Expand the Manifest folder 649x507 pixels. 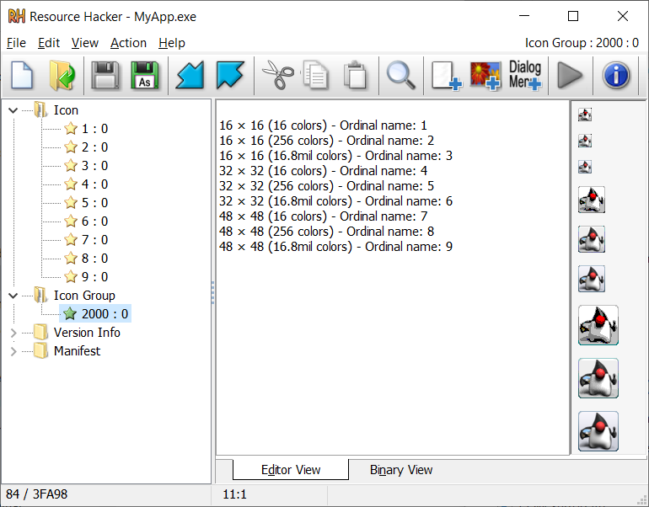pos(13,351)
